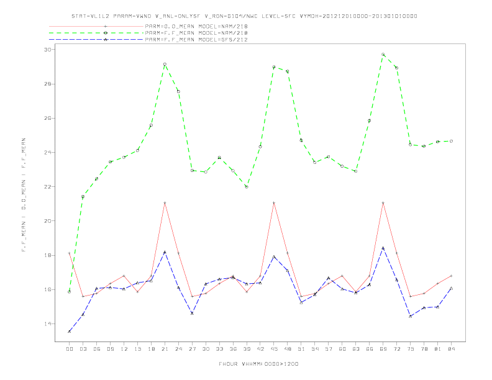Screen dimensions: 492x380
Task: Click y-axis tick label 28
Action: point(48,84)
